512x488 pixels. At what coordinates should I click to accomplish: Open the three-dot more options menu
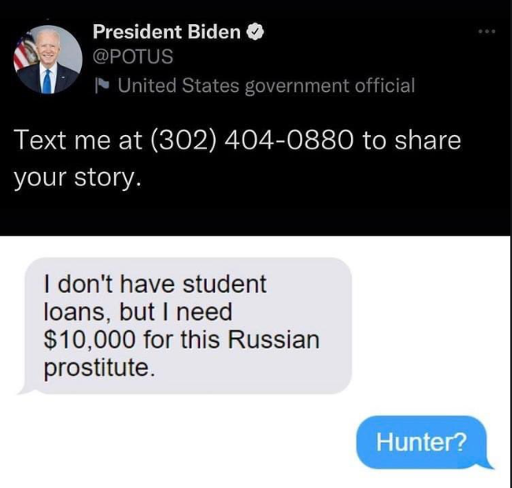click(487, 32)
